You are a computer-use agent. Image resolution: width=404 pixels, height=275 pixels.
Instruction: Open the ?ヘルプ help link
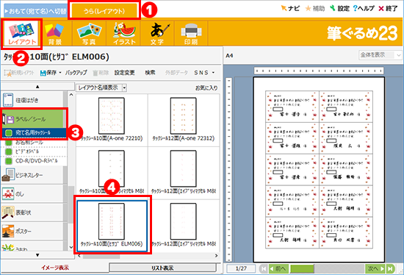[x=364, y=9]
